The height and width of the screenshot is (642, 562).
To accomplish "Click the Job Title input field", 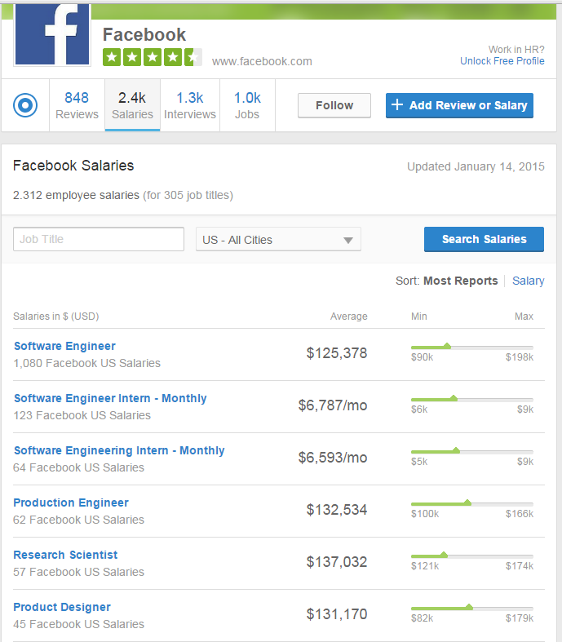I will pos(99,239).
